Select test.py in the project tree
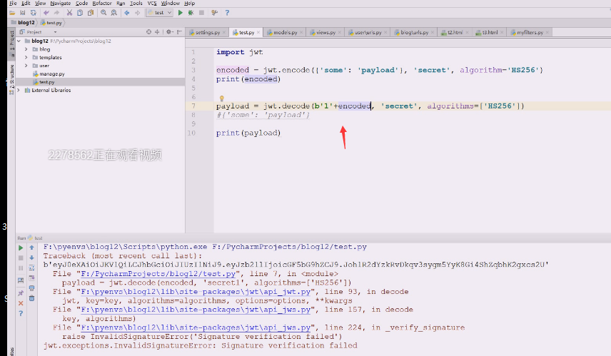The height and width of the screenshot is (356, 611). pos(47,82)
